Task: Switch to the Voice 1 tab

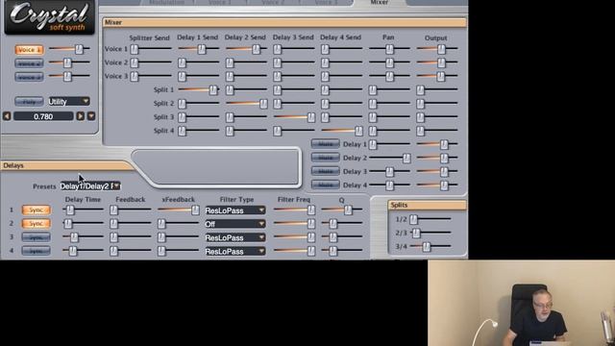Action: [x=220, y=2]
